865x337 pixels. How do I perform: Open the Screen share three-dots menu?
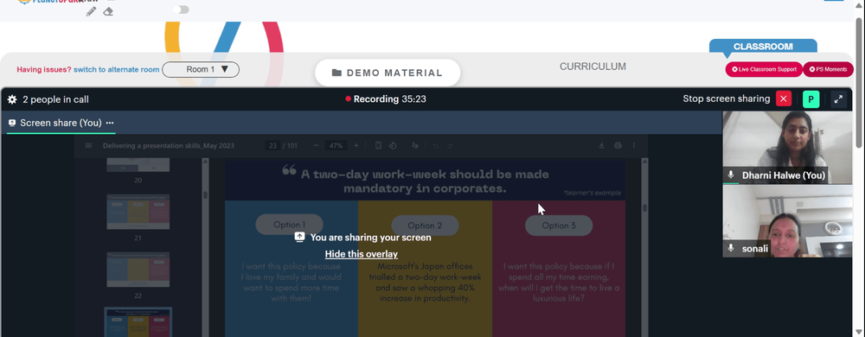click(x=110, y=123)
